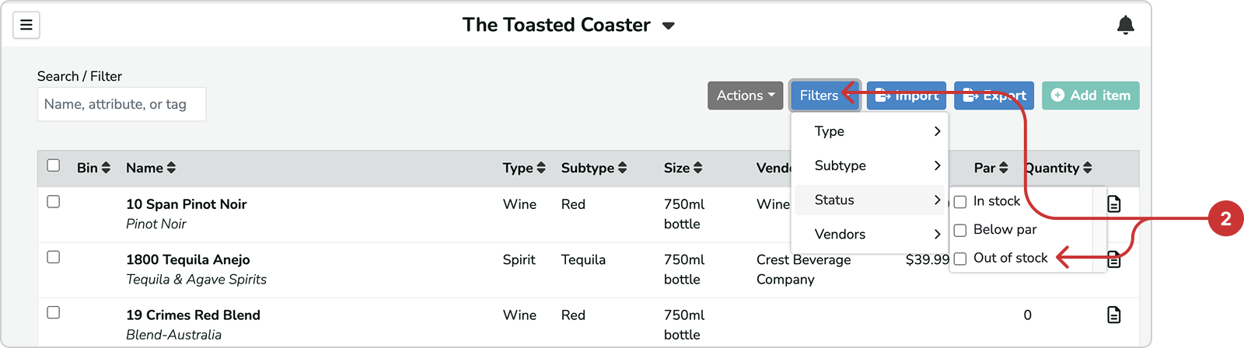Sort by Par column arrows

(1004, 168)
